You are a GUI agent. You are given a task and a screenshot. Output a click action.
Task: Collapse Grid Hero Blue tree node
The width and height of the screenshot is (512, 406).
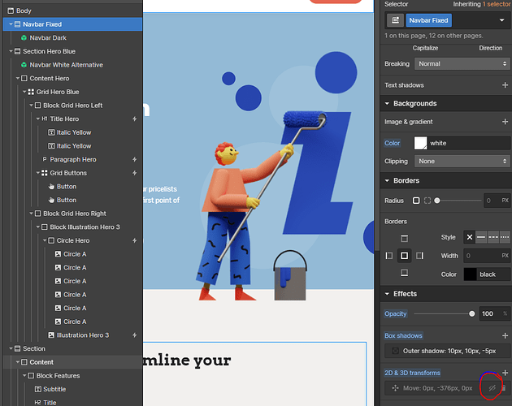24,92
